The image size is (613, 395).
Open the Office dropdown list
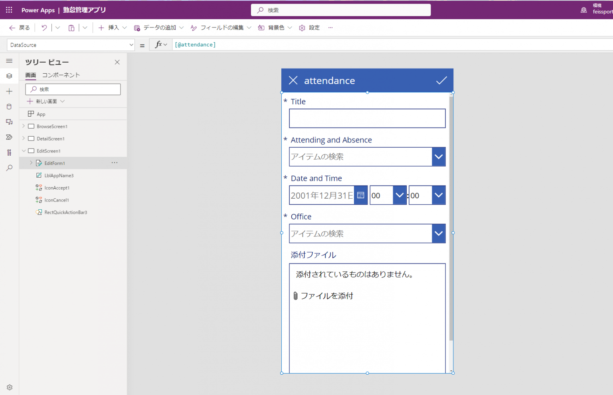pos(439,234)
